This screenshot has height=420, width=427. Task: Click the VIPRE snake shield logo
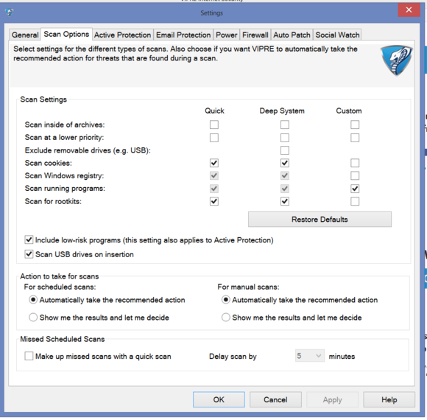pos(396,60)
